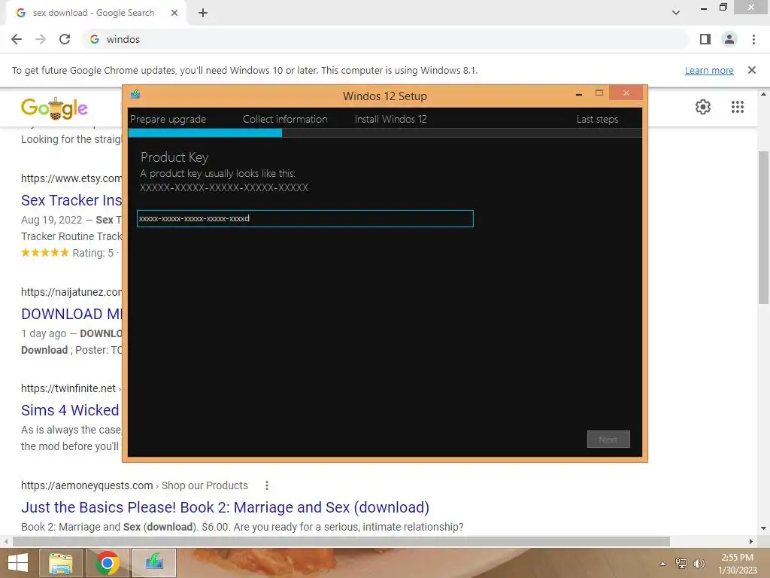770x578 pixels.
Task: Open the Windows Start button
Action: [x=18, y=563]
